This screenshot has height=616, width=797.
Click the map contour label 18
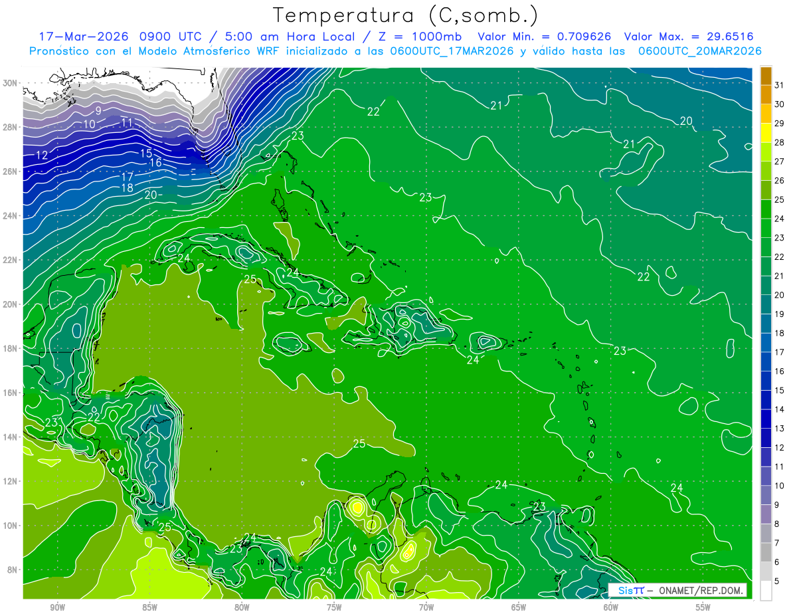click(x=128, y=188)
